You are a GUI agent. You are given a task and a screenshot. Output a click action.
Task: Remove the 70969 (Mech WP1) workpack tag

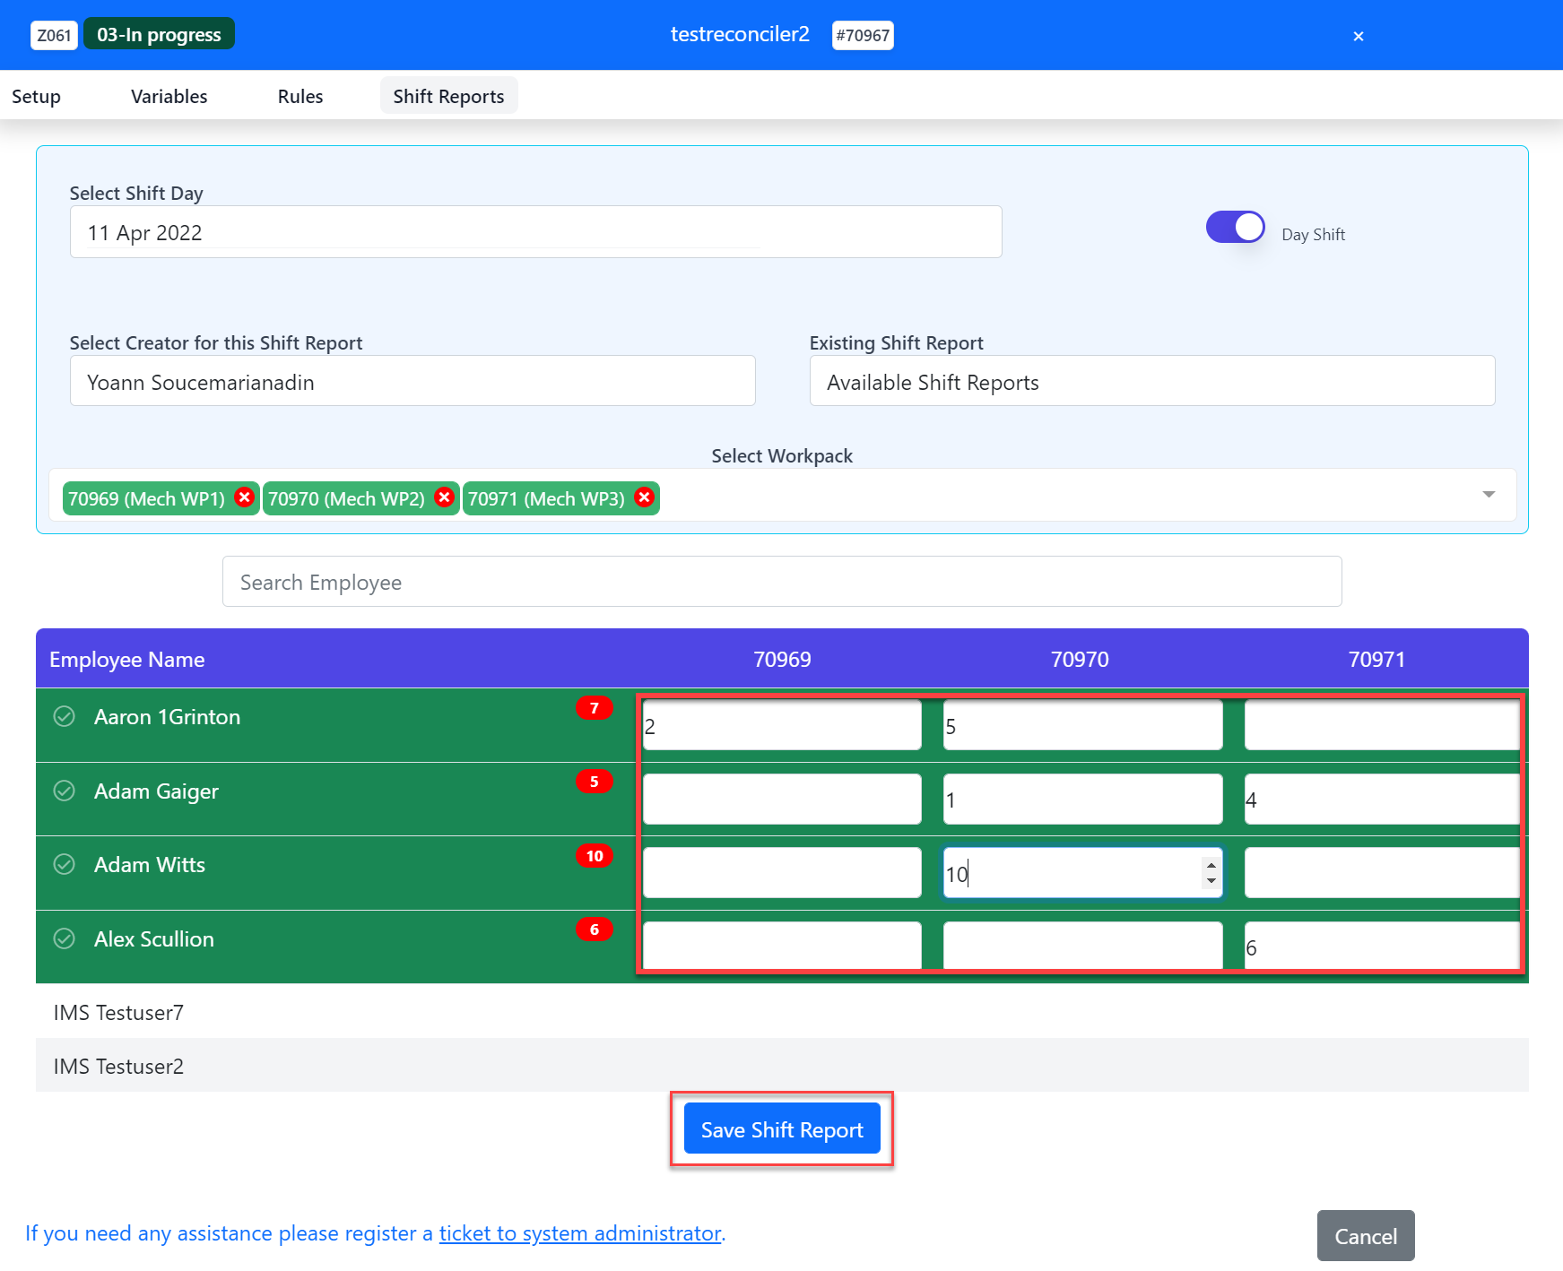tap(244, 497)
